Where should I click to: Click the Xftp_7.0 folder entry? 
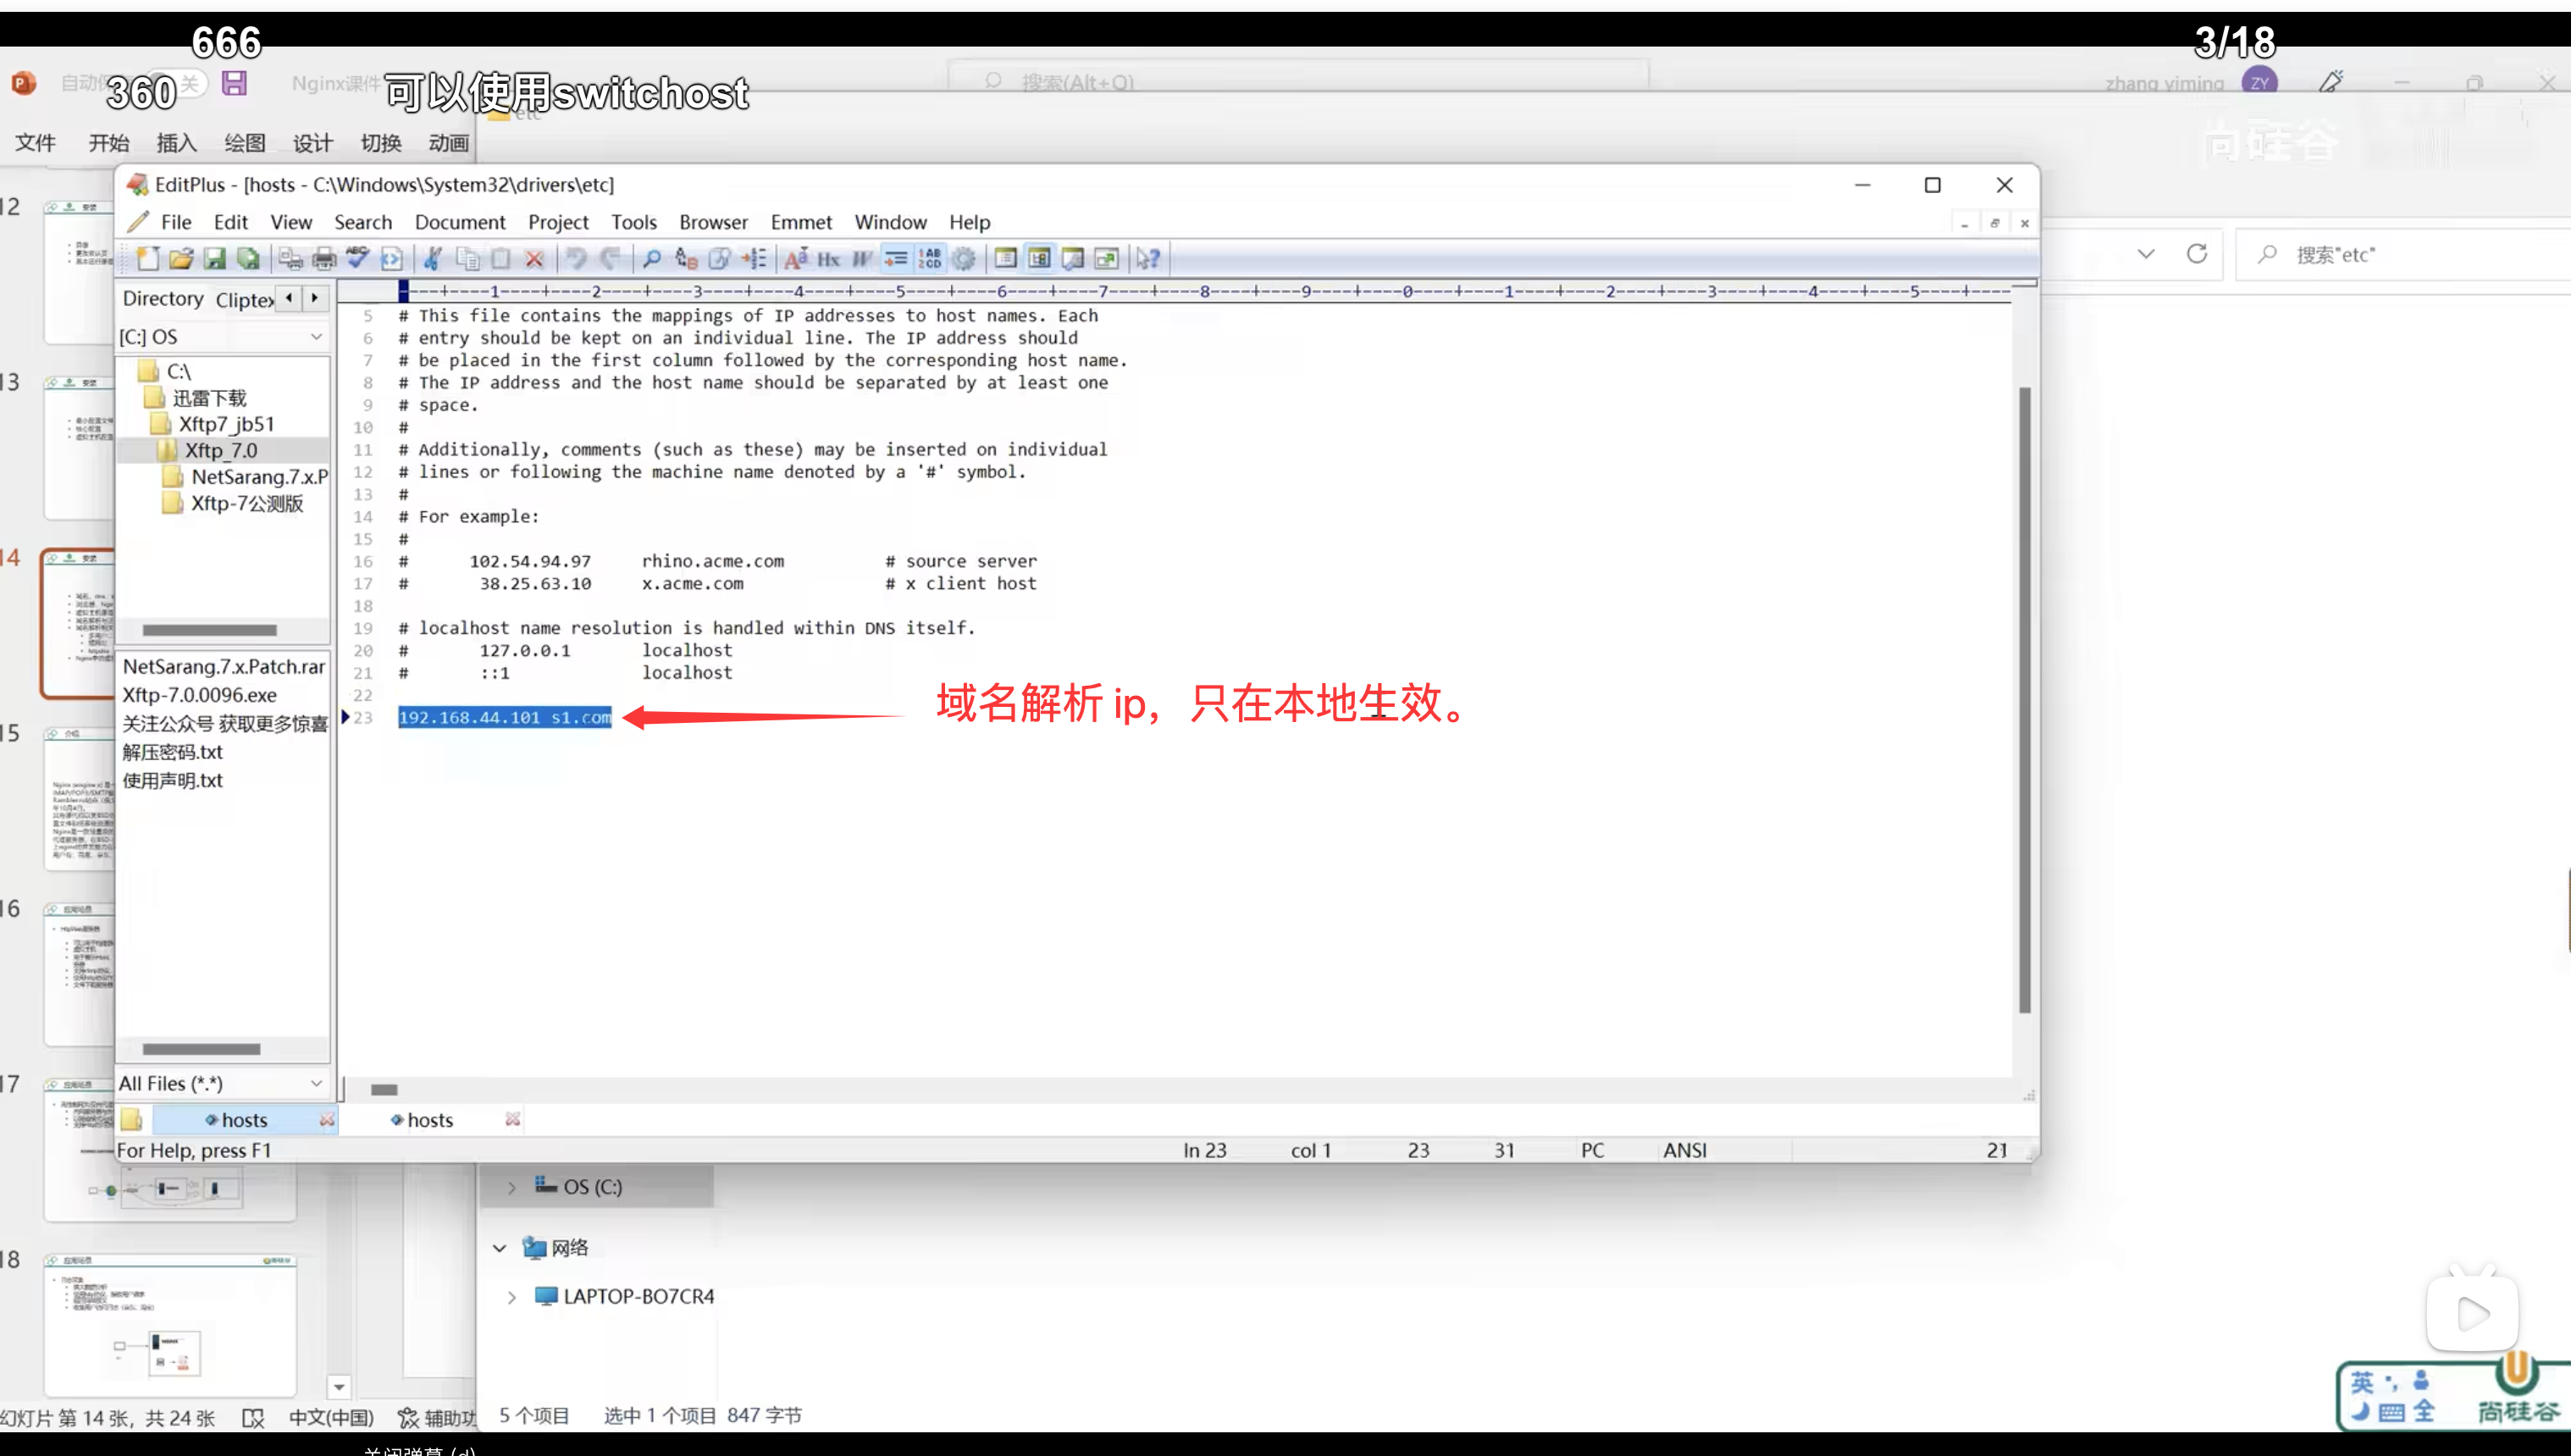click(221, 451)
